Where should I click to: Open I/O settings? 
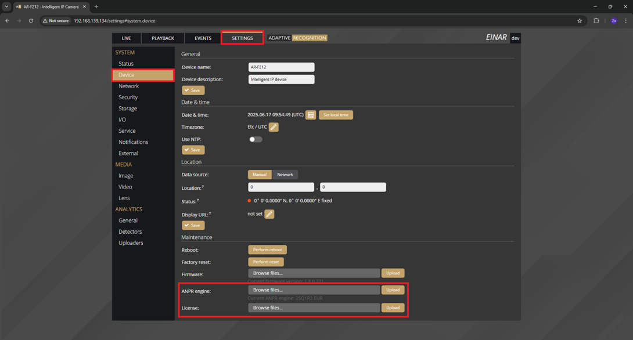point(123,120)
